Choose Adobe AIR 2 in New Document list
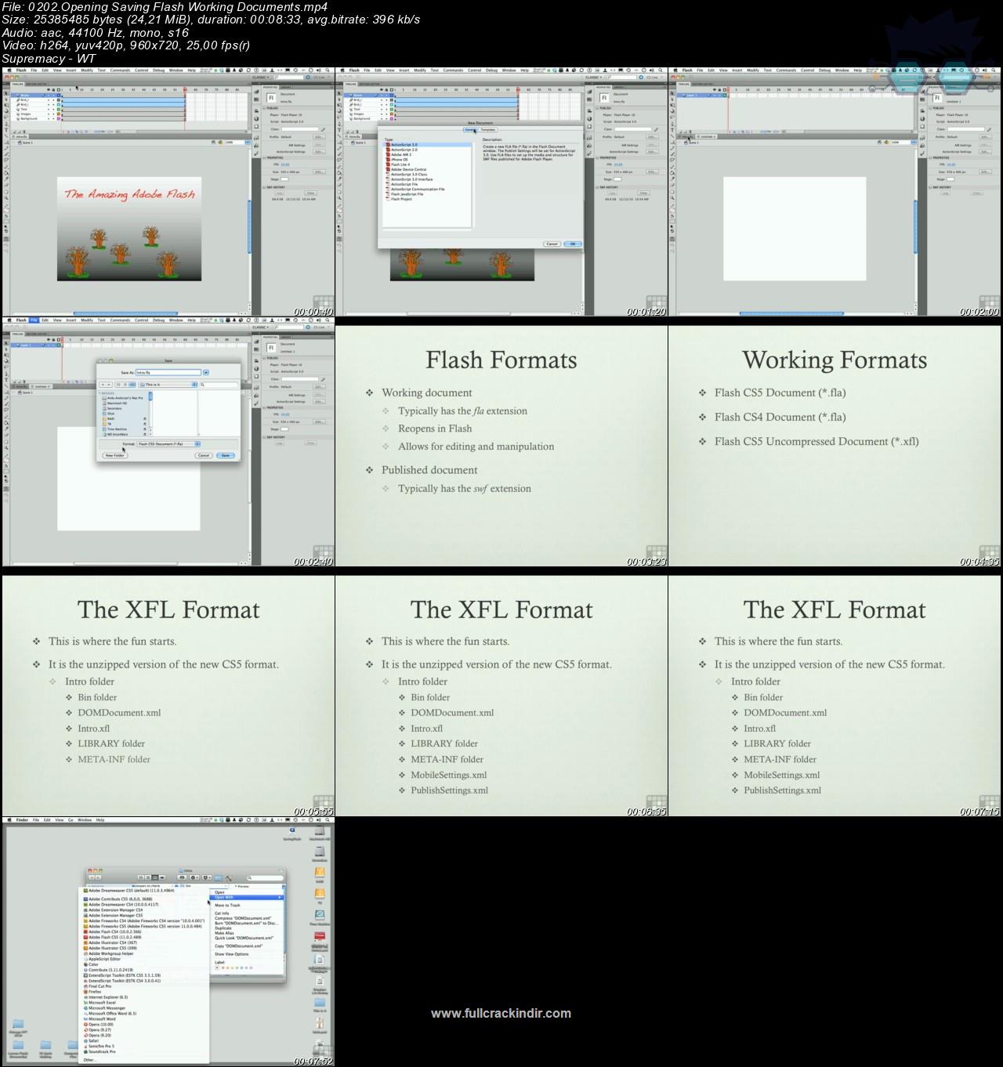Viewport: 1003px width, 1067px height. tap(426, 154)
